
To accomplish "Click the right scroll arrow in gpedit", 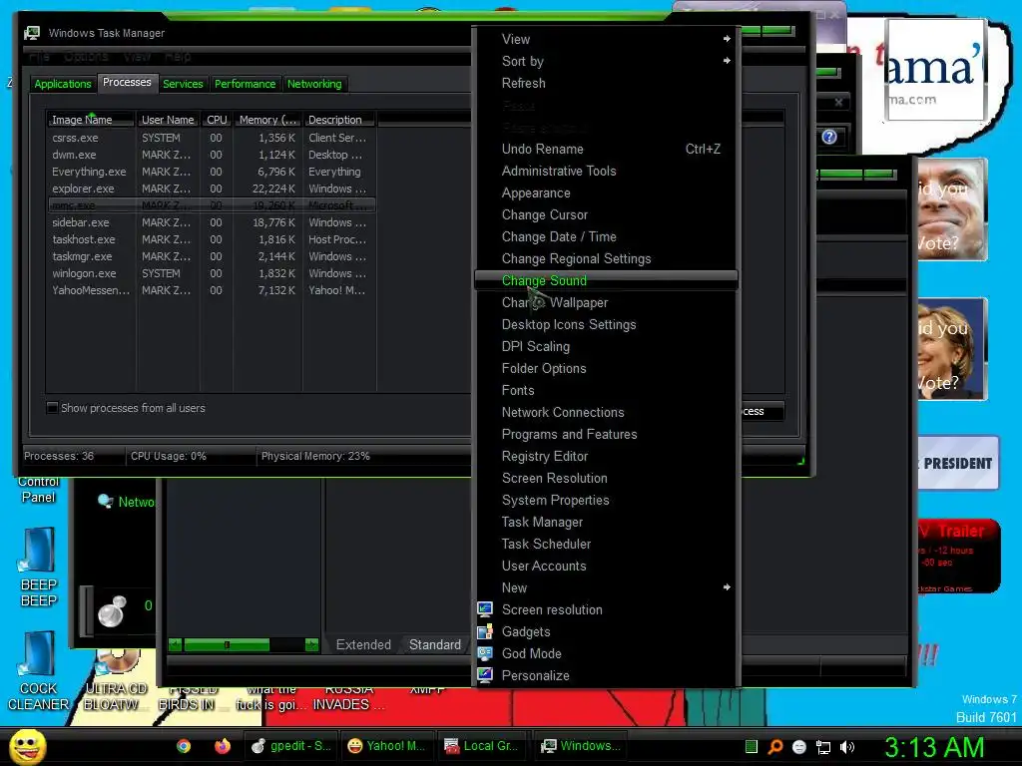I will pyautogui.click(x=311, y=645).
